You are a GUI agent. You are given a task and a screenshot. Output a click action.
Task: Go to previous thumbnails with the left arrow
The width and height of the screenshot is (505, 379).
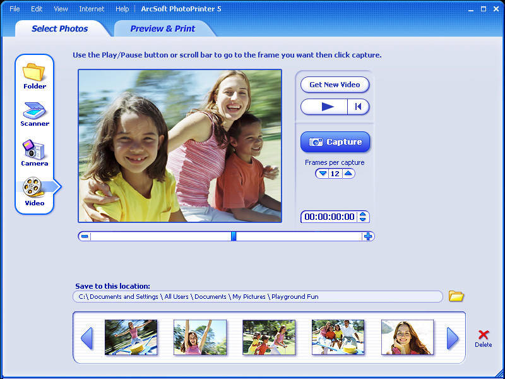(86, 338)
